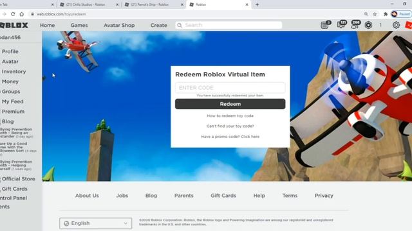This screenshot has width=412, height=231.
Task: Click the Redeem Roblox Virtual Item heading
Action: [220, 74]
